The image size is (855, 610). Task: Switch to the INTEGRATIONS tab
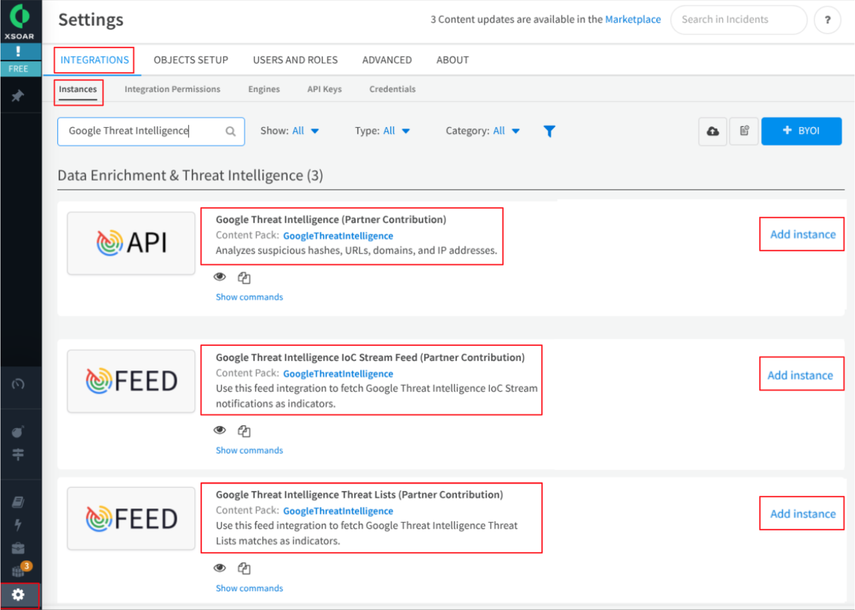pos(95,60)
